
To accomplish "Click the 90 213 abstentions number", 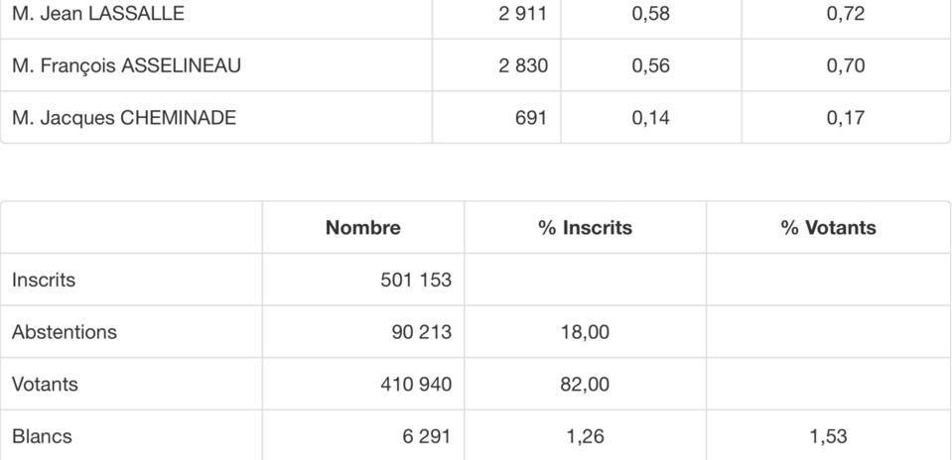I will coord(421,332).
